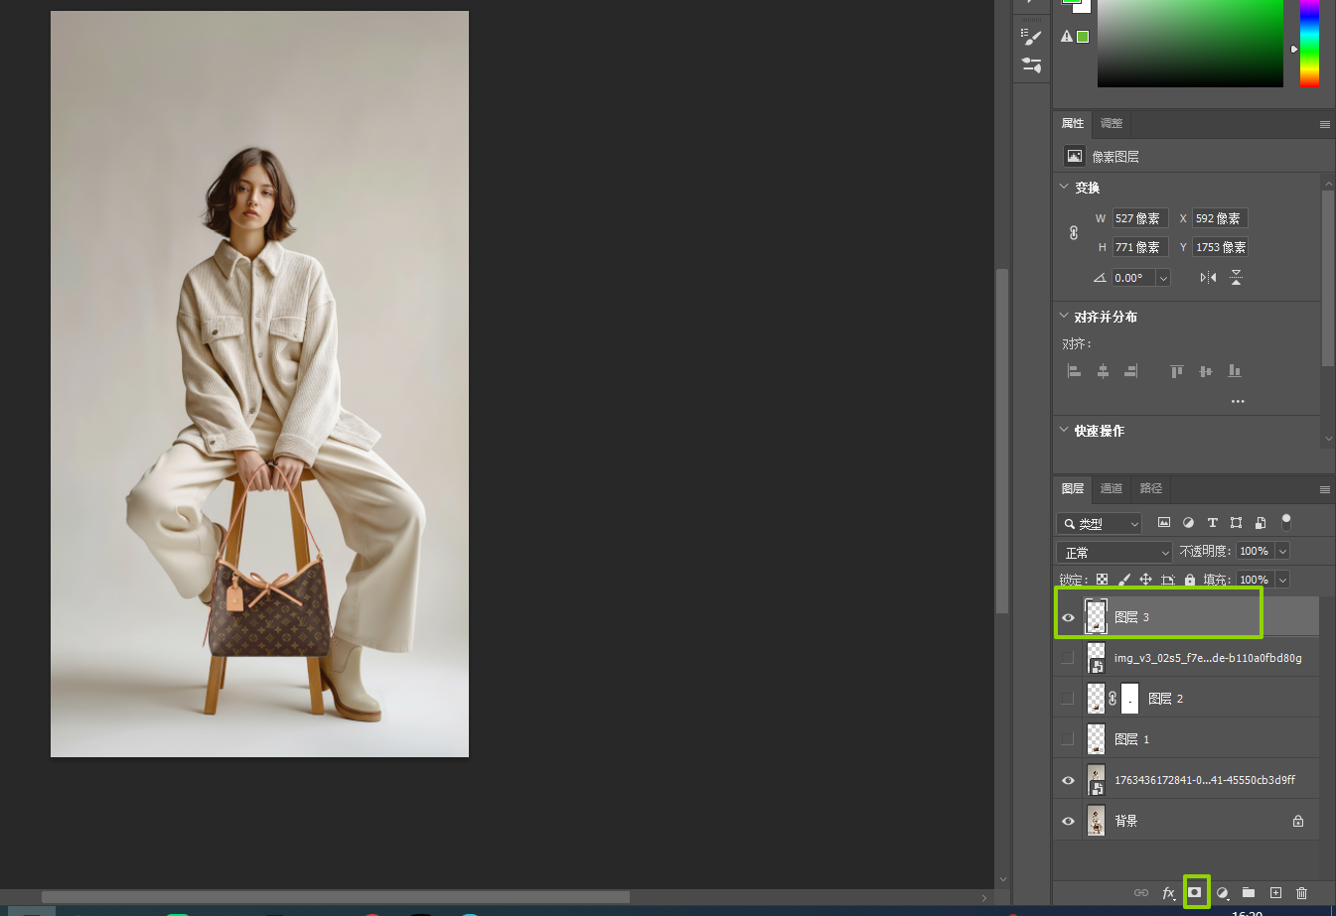This screenshot has height=916, width=1336.
Task: Flip horizontally in the transform section
Action: click(1208, 278)
